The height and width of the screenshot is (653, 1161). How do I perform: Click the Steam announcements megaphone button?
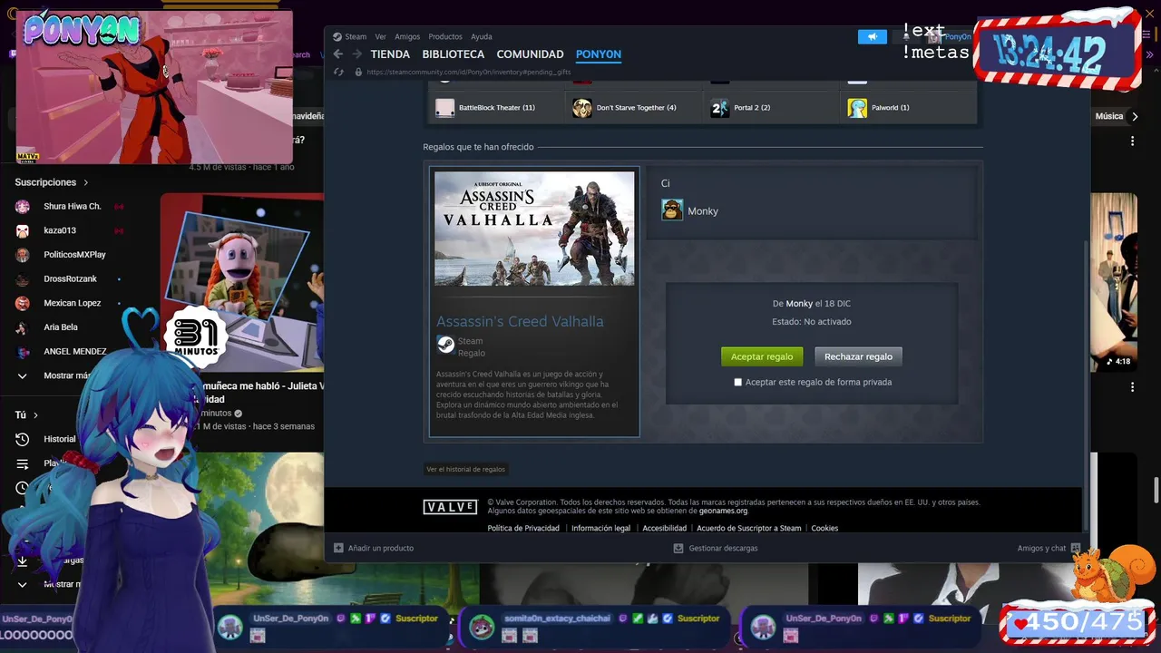(x=873, y=37)
